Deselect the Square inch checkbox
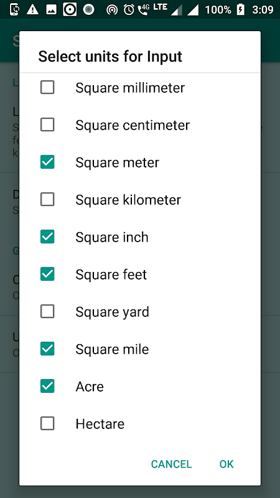The width and height of the screenshot is (280, 498). 47,237
